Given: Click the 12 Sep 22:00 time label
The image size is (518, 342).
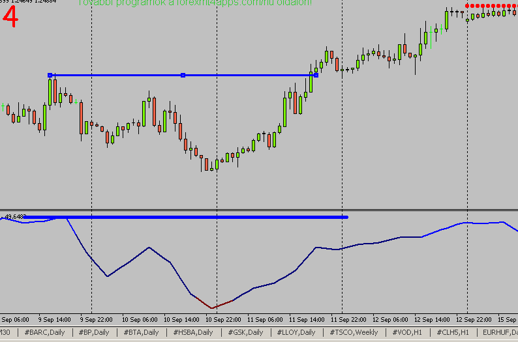Looking at the screenshot, I should pyautogui.click(x=474, y=320).
